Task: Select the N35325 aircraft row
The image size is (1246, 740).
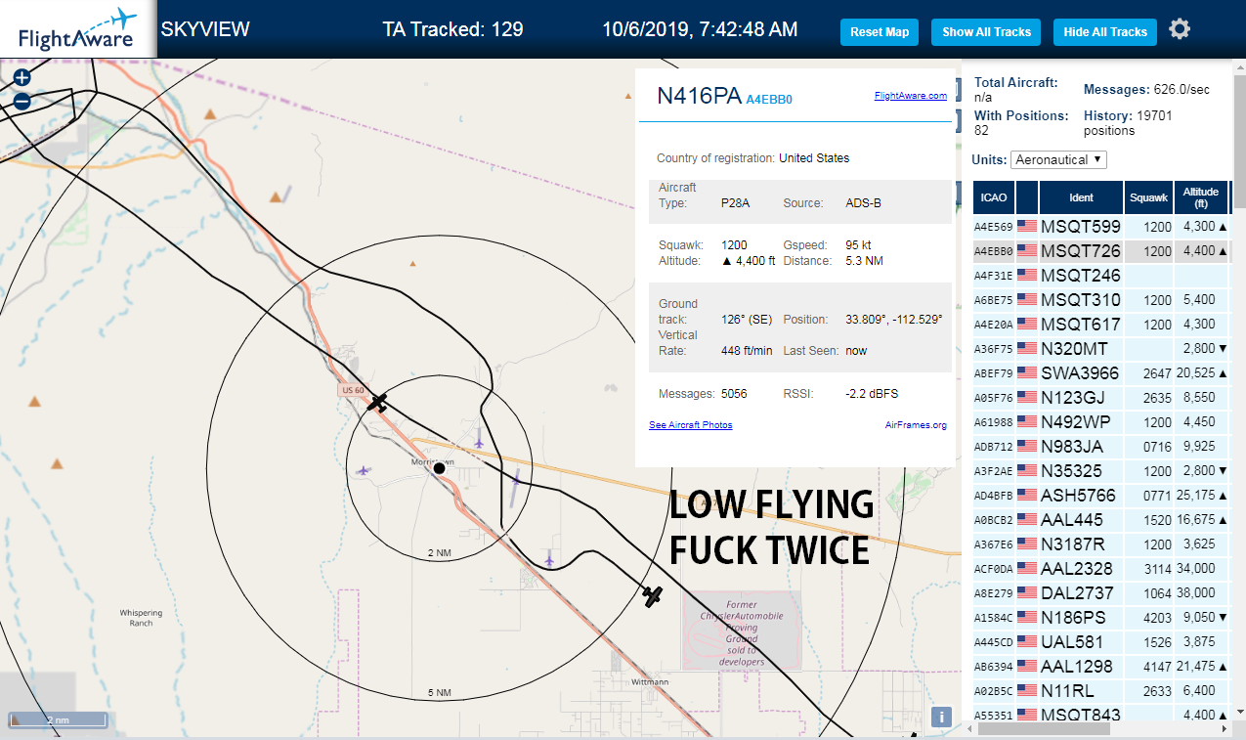Action: pos(1100,470)
